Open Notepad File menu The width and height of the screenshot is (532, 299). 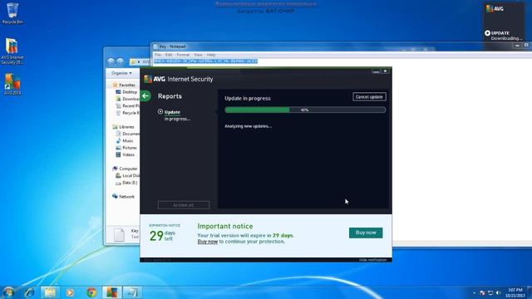(158, 55)
